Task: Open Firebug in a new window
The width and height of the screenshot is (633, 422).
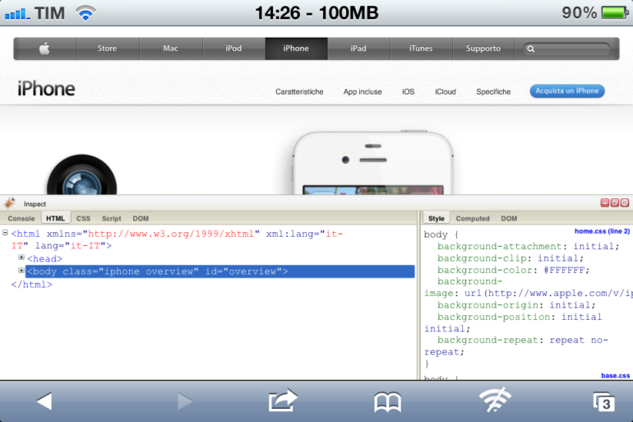Action: (615, 202)
